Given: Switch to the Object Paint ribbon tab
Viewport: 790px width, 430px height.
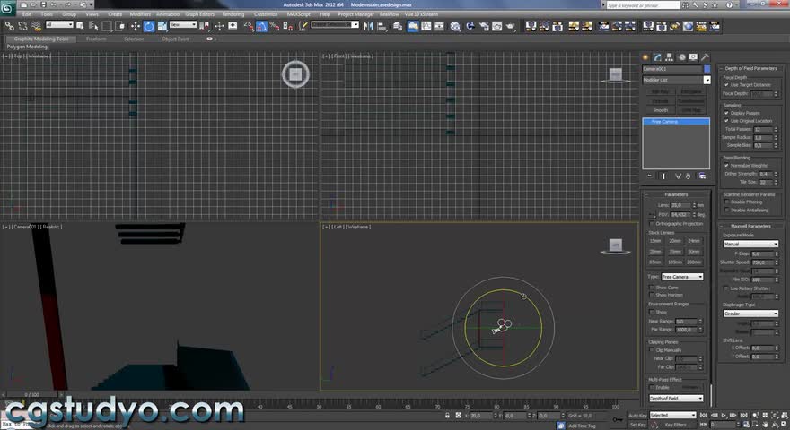Looking at the screenshot, I should click(x=175, y=39).
